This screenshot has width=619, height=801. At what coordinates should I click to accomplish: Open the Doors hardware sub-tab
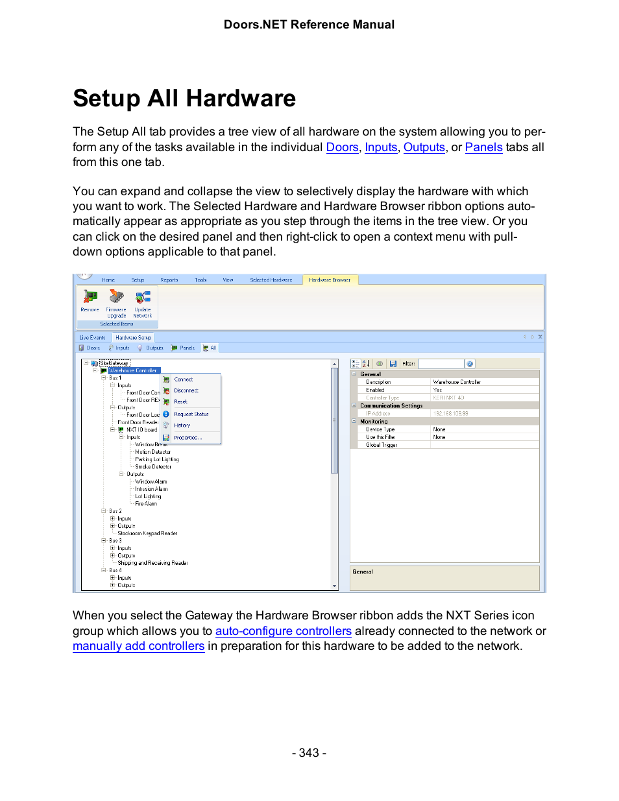[x=90, y=348]
